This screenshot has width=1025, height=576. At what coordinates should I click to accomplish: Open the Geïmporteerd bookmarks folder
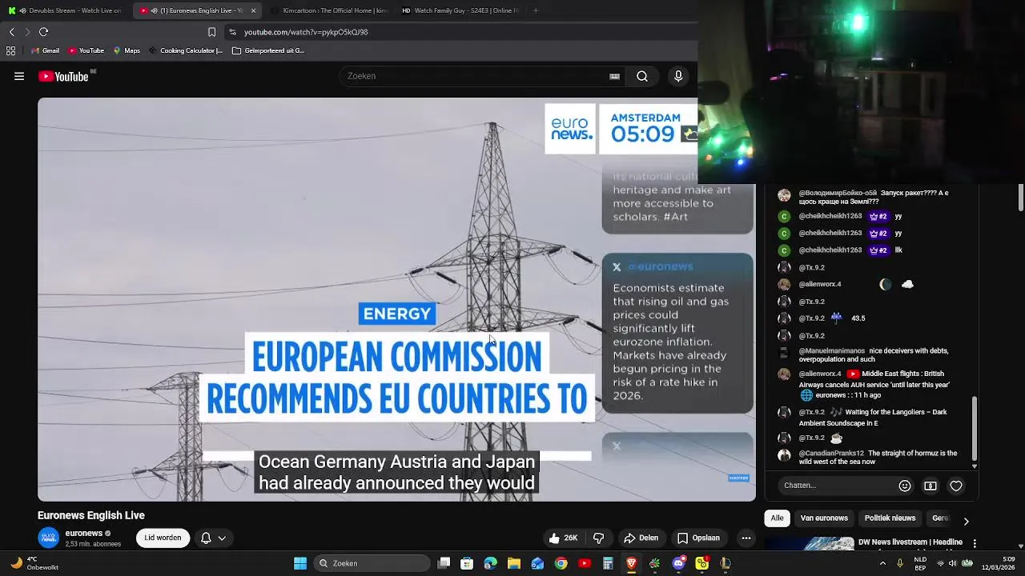click(x=268, y=50)
